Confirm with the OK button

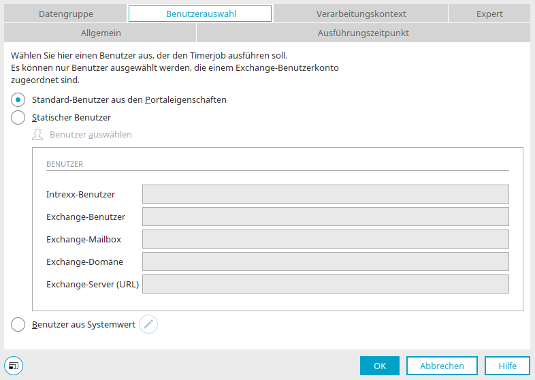(x=380, y=366)
